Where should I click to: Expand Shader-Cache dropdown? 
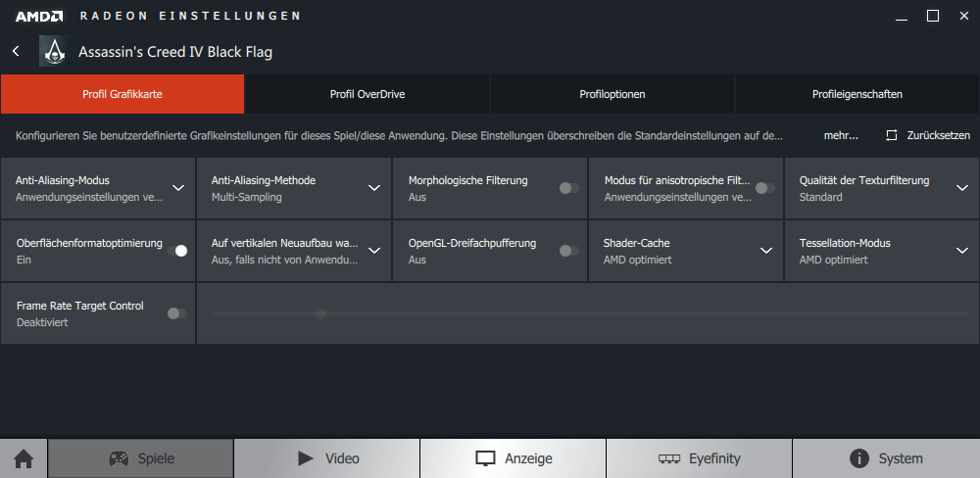pyautogui.click(x=766, y=251)
